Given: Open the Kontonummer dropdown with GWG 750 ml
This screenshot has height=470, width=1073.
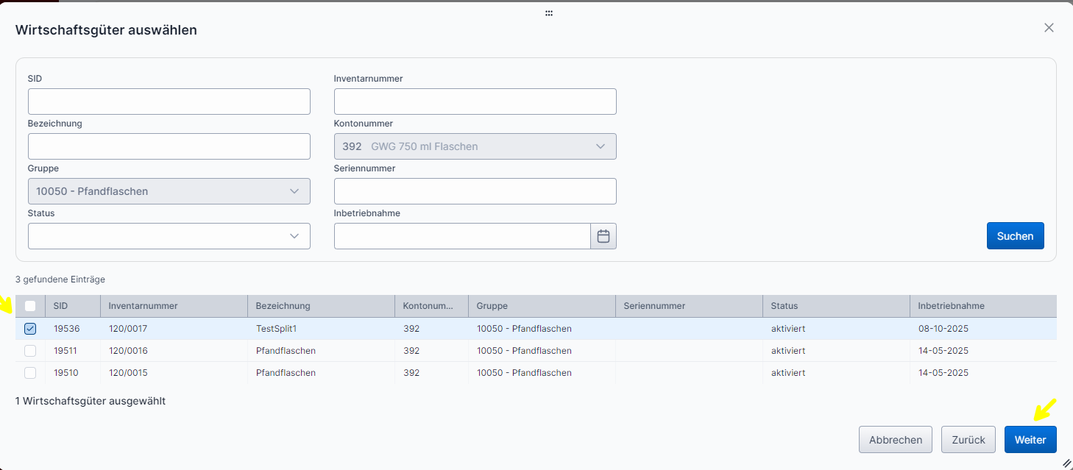Looking at the screenshot, I should pyautogui.click(x=475, y=146).
